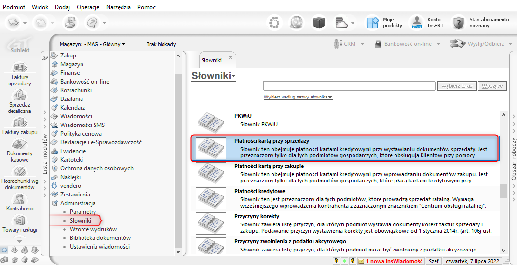Open the Finanse module
Image resolution: width=517 pixels, height=265 pixels.
tap(69, 72)
